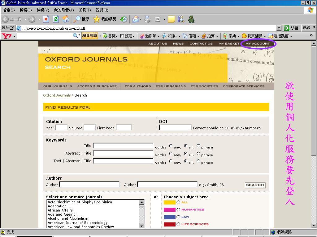Click the IE Forward arrow button

[32, 19]
